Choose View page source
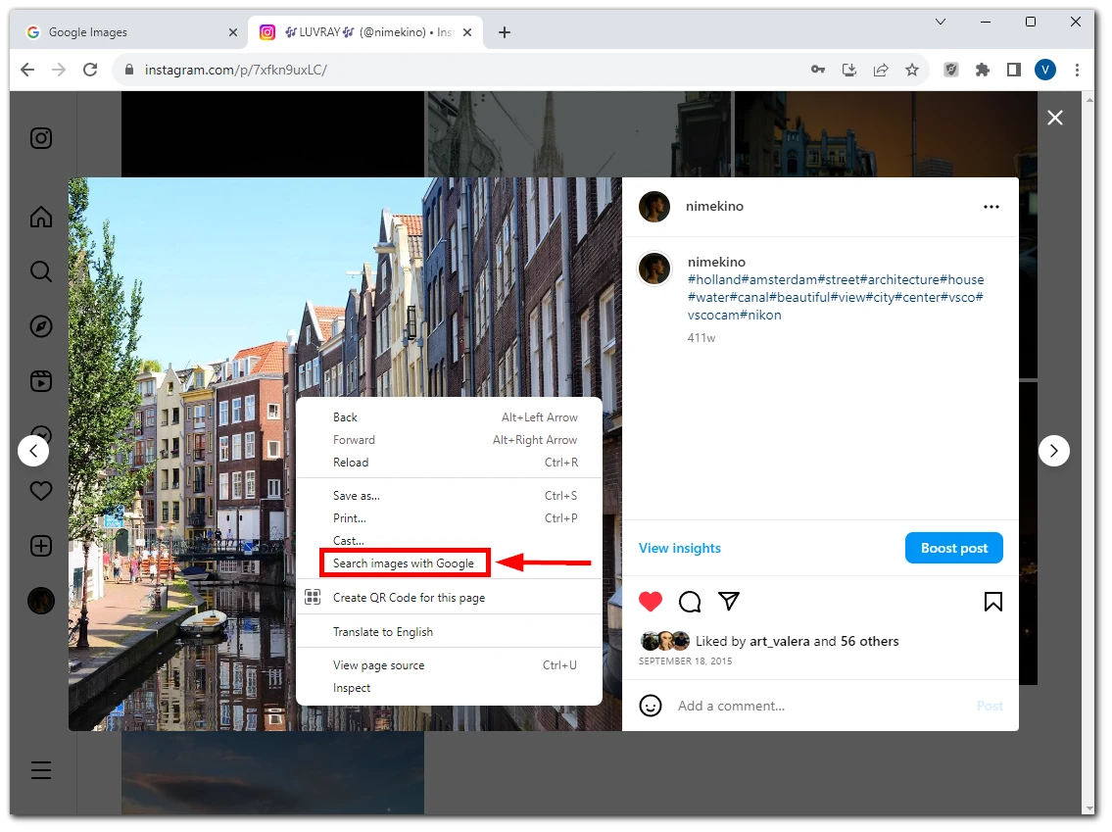Viewport: 1112px width, 832px height. [449, 665]
